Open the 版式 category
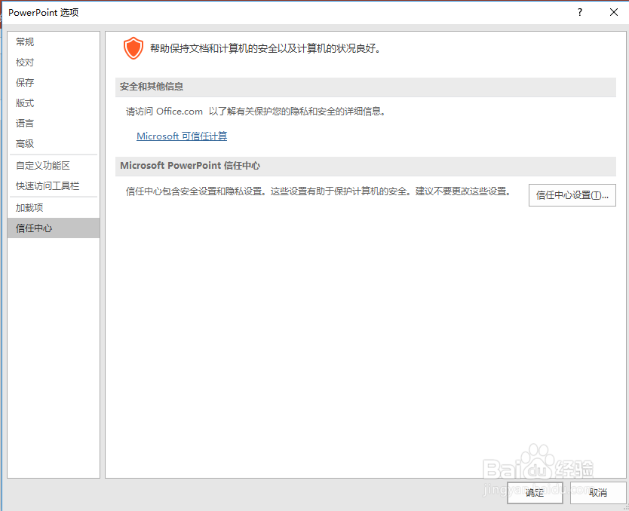The image size is (629, 511). tap(53, 103)
